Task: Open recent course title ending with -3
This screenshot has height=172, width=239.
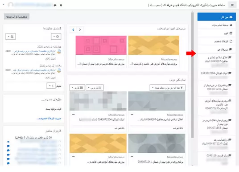Action: (x=101, y=64)
